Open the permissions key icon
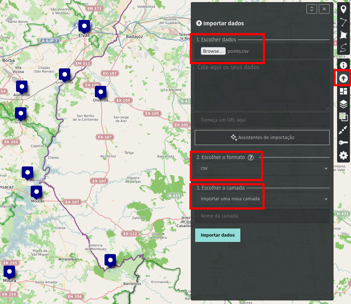The height and width of the screenshot is (304, 351). tap(344, 143)
